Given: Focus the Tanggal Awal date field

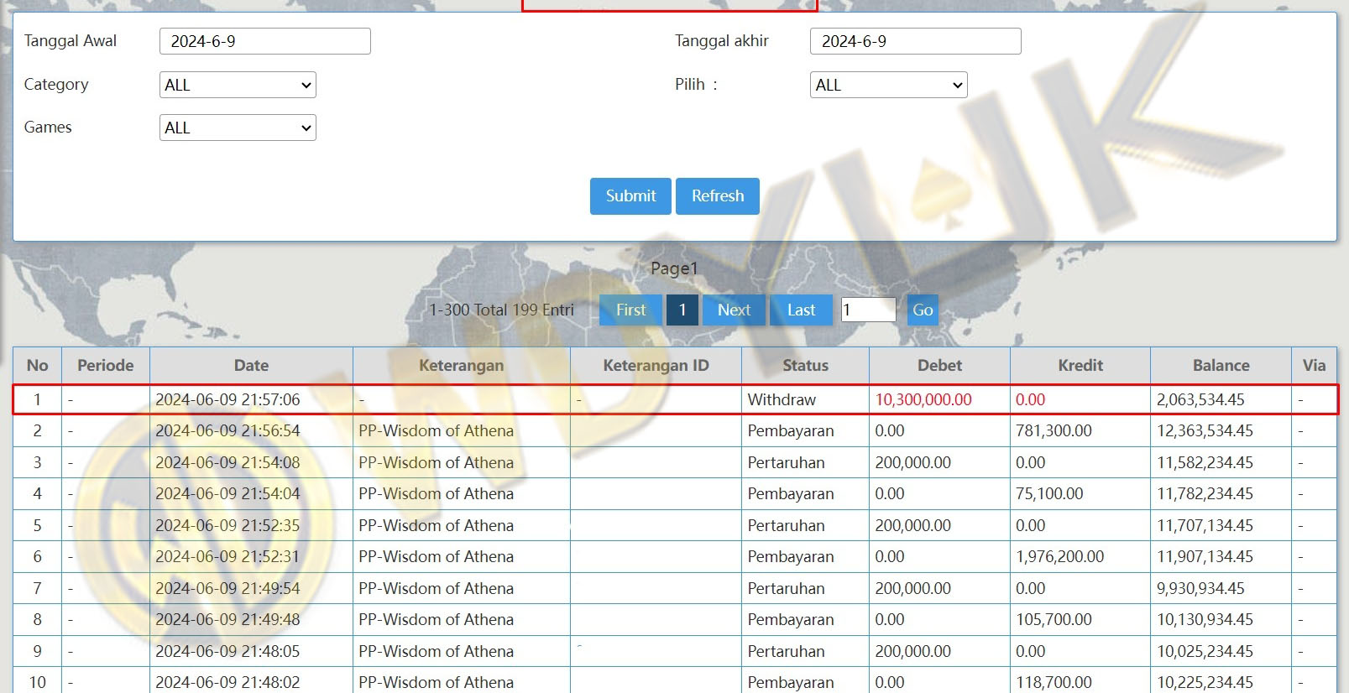Looking at the screenshot, I should [x=265, y=41].
